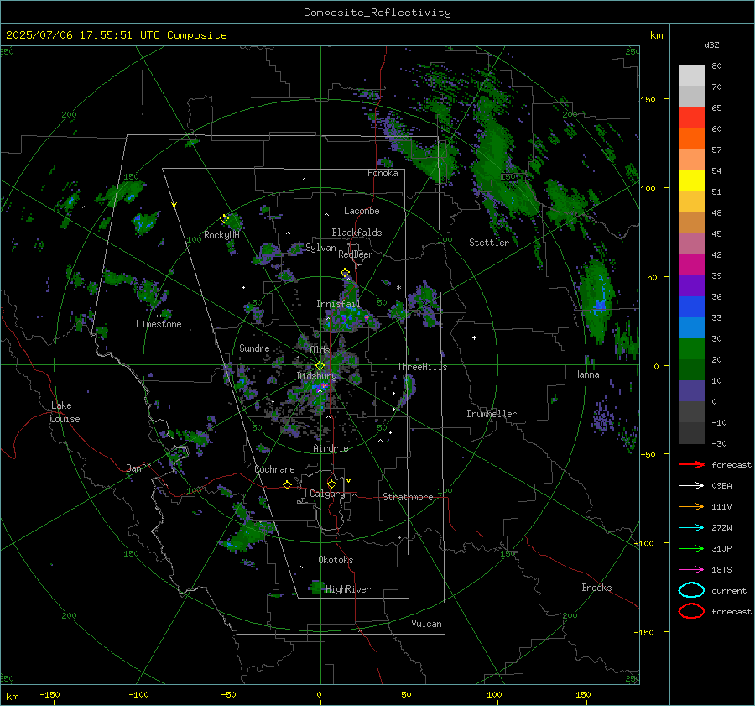Click the yellow radar-center diamond at Olds
This screenshot has height=706, width=755.
(320, 366)
